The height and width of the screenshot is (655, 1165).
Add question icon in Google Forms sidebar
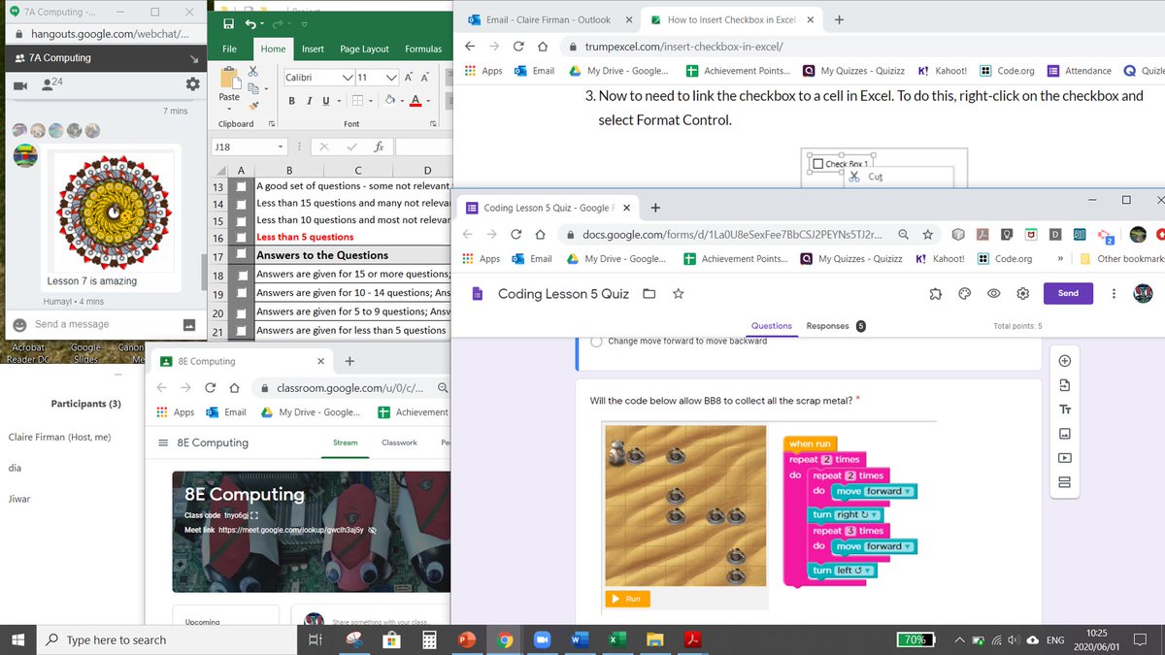pos(1063,360)
